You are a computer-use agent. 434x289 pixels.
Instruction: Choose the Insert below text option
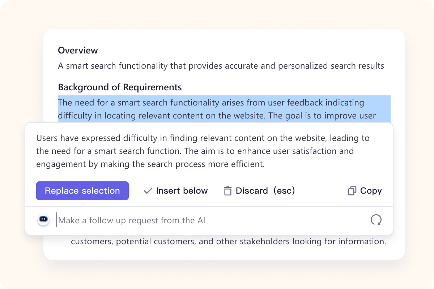182,191
